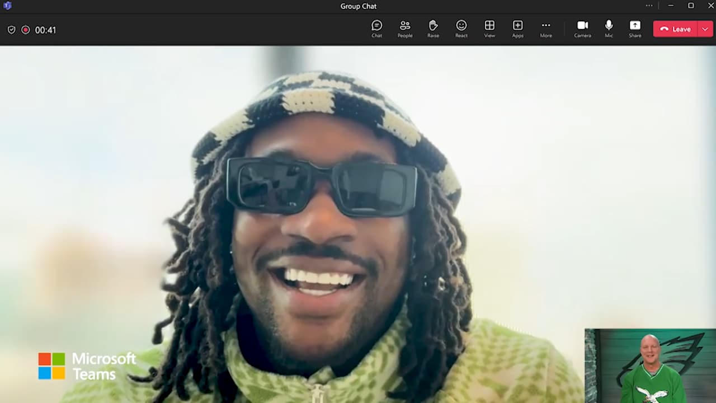Open the Chat panel

pyautogui.click(x=376, y=29)
